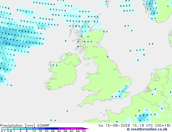The image size is (172, 132).
Task: Pick the magenta legend swatch between 40 and 45
Action: (74, 128)
